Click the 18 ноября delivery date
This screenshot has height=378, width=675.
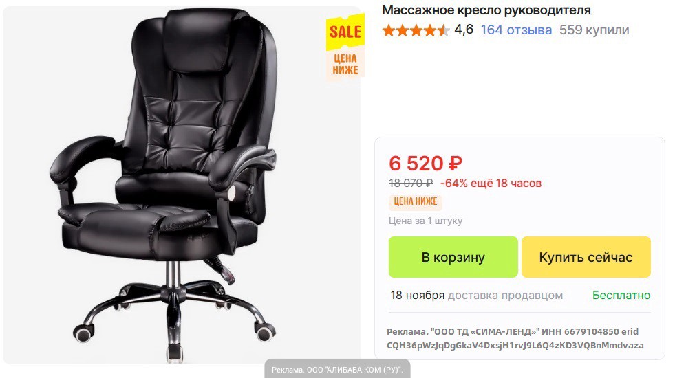[418, 296]
